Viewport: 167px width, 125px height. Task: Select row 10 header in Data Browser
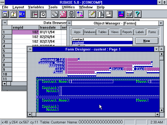click(7, 74)
